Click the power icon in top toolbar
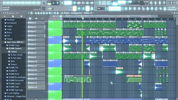Image resolution: width=178 pixels, height=100 pixels. click(151, 3)
